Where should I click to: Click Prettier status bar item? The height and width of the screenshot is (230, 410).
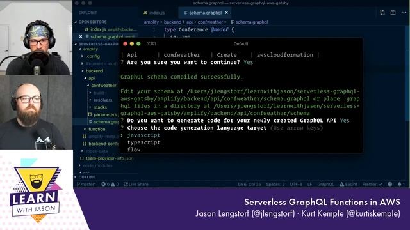click(x=372, y=185)
